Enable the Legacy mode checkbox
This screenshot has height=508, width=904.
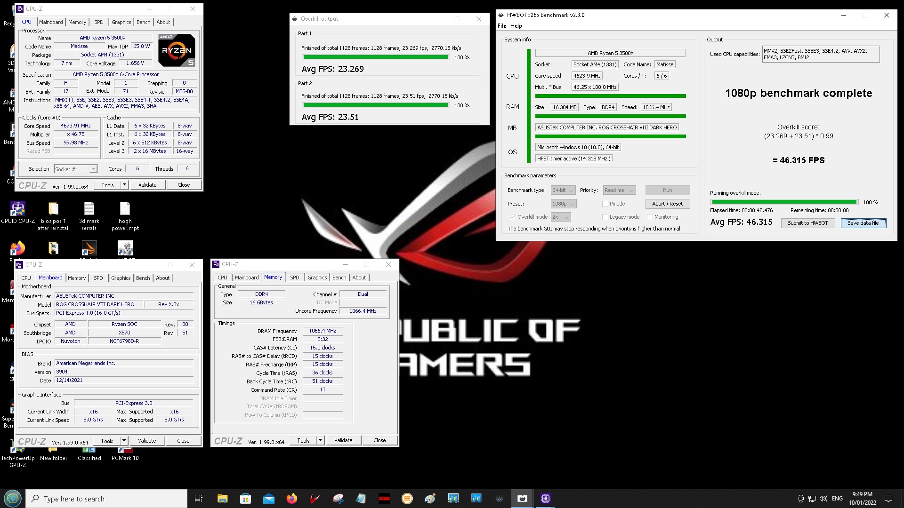(605, 217)
